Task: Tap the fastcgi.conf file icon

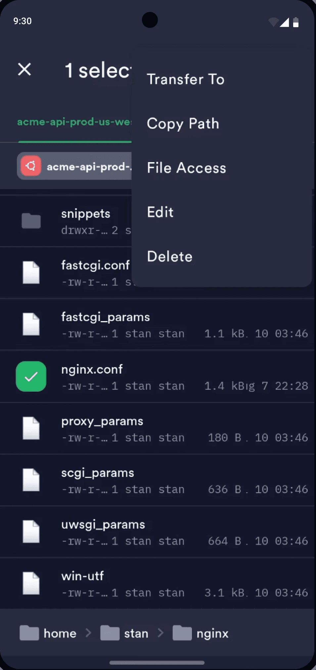Action: click(31, 273)
